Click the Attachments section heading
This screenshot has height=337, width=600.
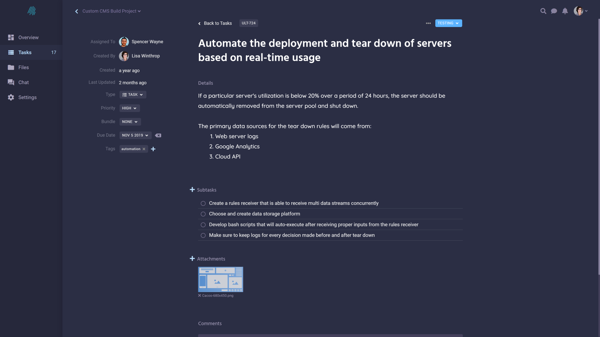pos(211,259)
